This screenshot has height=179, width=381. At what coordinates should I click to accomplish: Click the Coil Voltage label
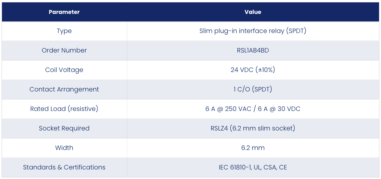tap(64, 70)
